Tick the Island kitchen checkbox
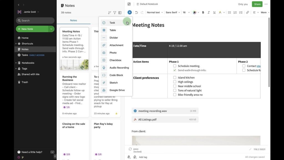284x160 pixels. (x=175, y=78)
